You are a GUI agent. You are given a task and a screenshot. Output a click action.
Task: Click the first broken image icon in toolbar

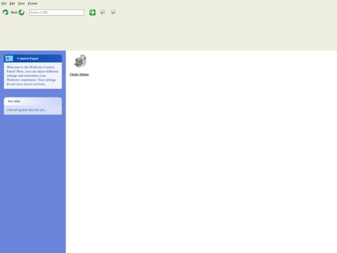103,12
